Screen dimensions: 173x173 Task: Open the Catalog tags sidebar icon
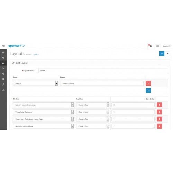(3, 58)
